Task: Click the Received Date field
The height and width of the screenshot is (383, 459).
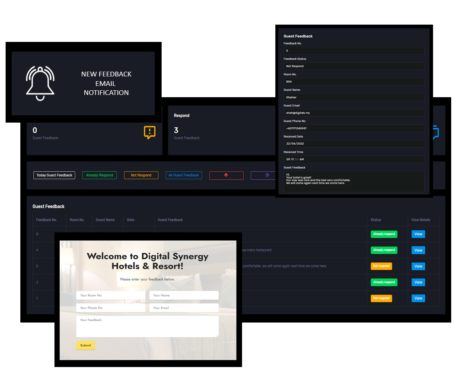Action: 354,144
